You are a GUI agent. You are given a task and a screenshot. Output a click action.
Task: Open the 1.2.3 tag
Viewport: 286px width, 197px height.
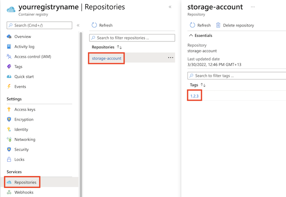coord(194,96)
